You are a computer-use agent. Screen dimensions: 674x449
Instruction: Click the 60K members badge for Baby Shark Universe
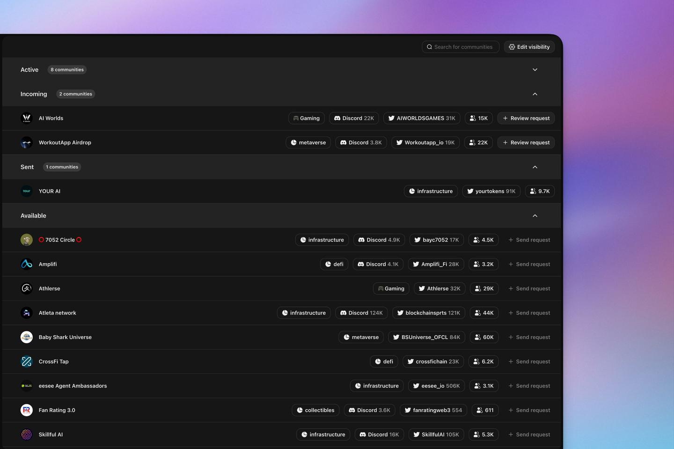click(x=484, y=337)
